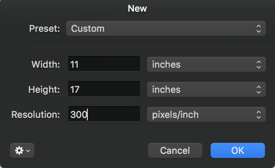Click the stepper arrows on Width units dropdown

[x=259, y=64]
